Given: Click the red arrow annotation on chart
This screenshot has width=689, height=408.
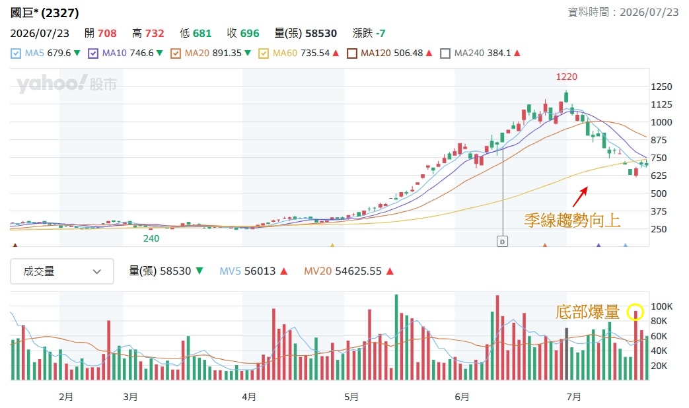Looking at the screenshot, I should (580, 197).
